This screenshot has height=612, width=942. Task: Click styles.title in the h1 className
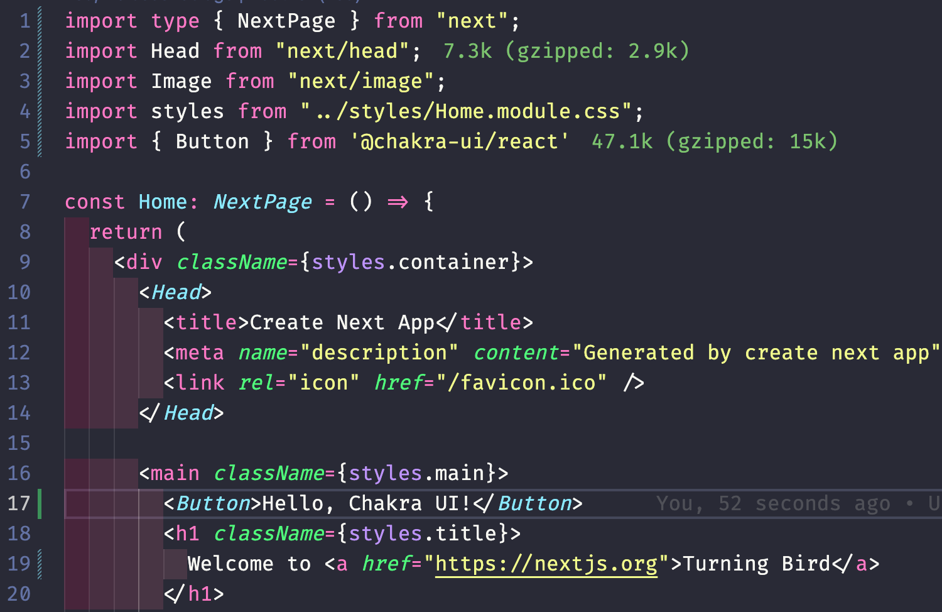click(x=423, y=533)
